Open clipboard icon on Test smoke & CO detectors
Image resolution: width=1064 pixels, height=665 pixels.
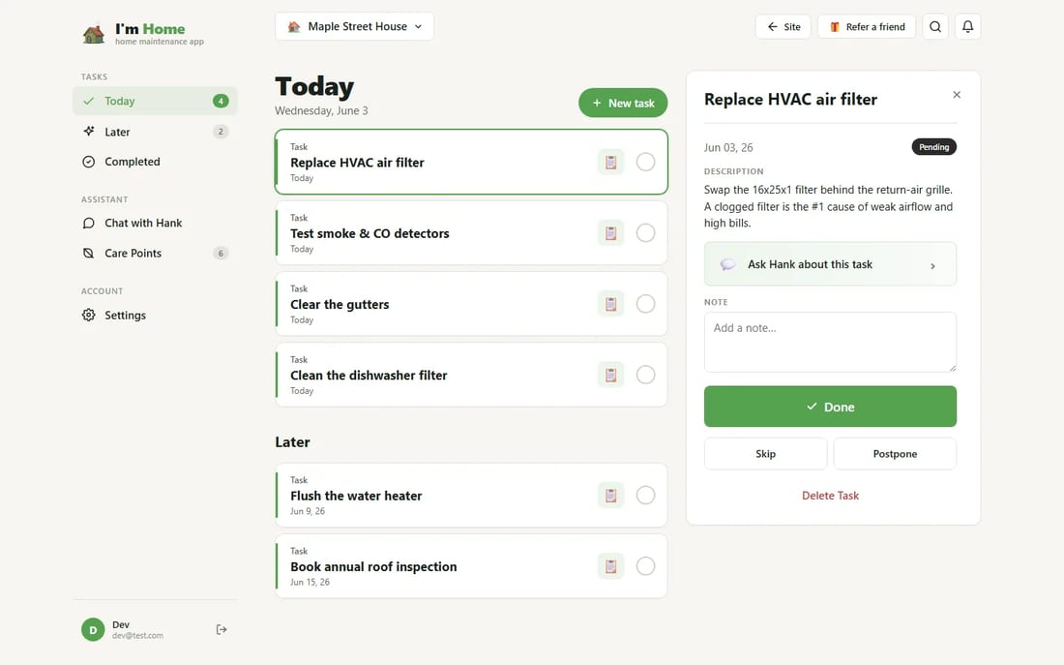tap(610, 233)
